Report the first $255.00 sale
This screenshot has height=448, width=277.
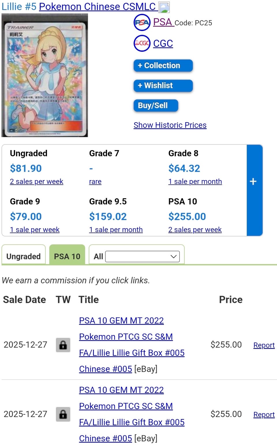pyautogui.click(x=264, y=345)
